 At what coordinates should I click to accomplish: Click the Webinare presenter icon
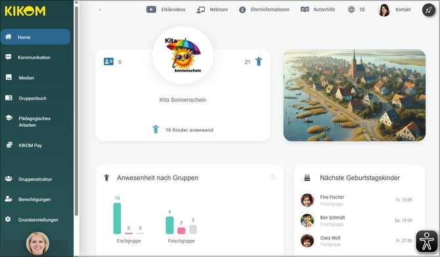(x=201, y=10)
